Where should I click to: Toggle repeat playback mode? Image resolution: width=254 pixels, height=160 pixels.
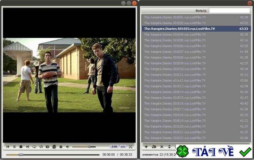coord(34,147)
